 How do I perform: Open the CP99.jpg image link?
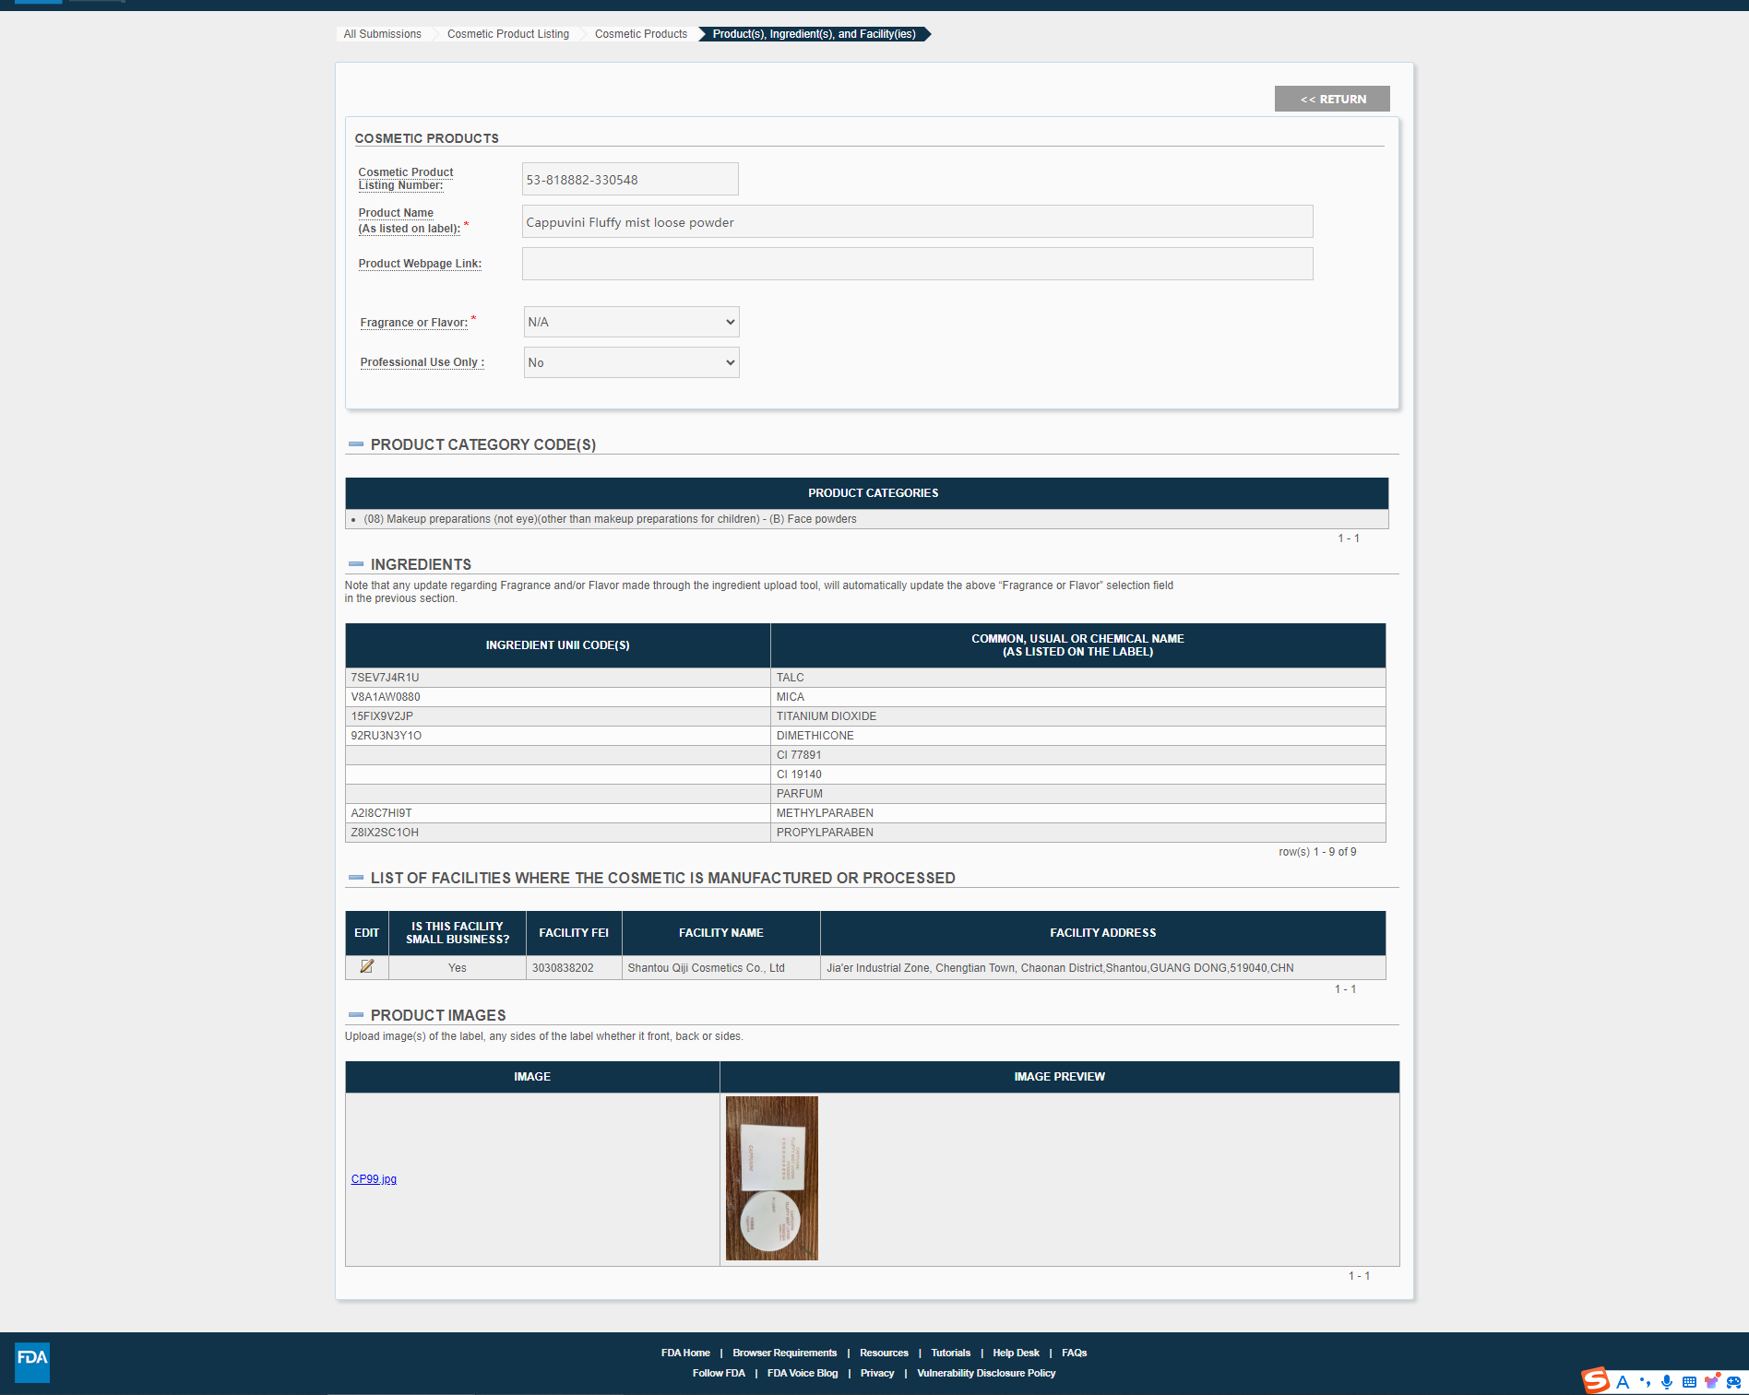pos(374,1179)
